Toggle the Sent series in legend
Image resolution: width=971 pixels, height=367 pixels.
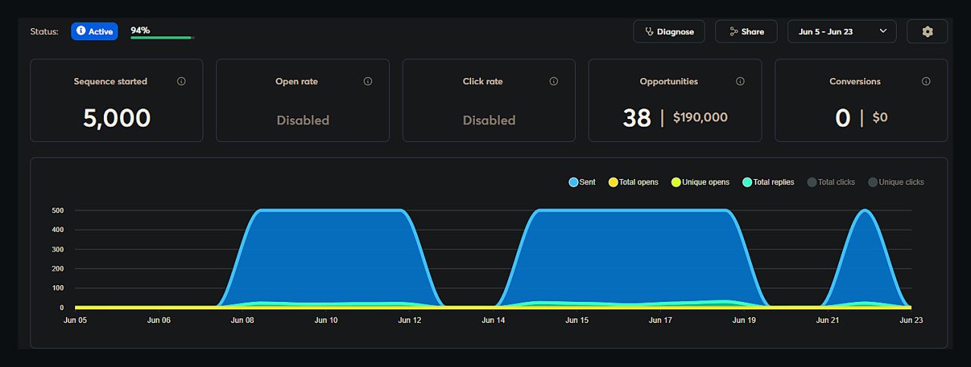pos(582,182)
